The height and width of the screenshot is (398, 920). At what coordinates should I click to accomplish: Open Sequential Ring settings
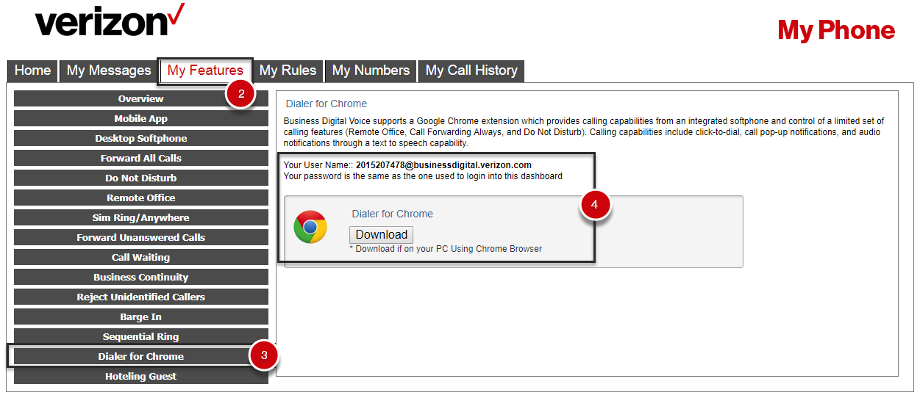click(141, 336)
